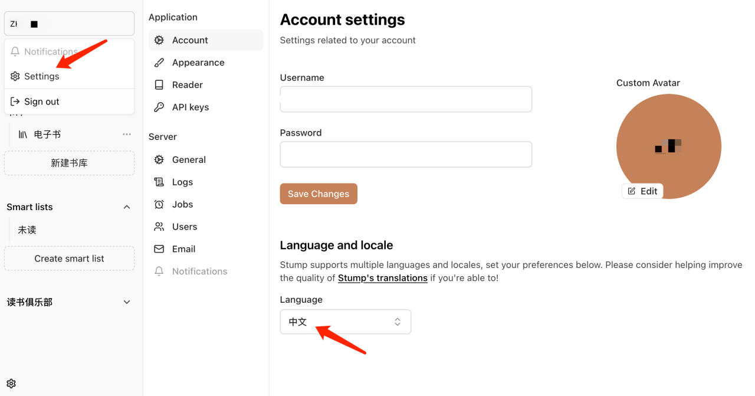The image size is (755, 396).
Task: Select Notifications in the user dropdown menu
Action: (x=69, y=52)
